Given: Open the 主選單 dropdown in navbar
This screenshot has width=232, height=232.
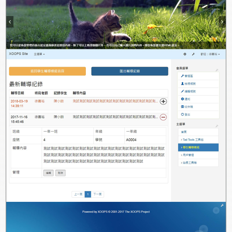Looking at the screenshot, I should point(39,54).
